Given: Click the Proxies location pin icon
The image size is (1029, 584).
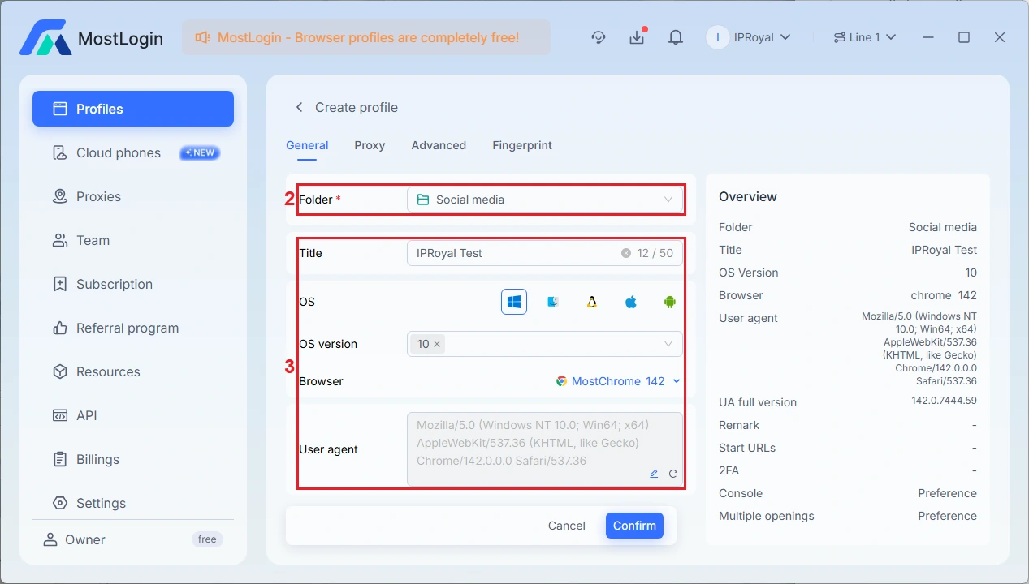Looking at the screenshot, I should tap(59, 196).
